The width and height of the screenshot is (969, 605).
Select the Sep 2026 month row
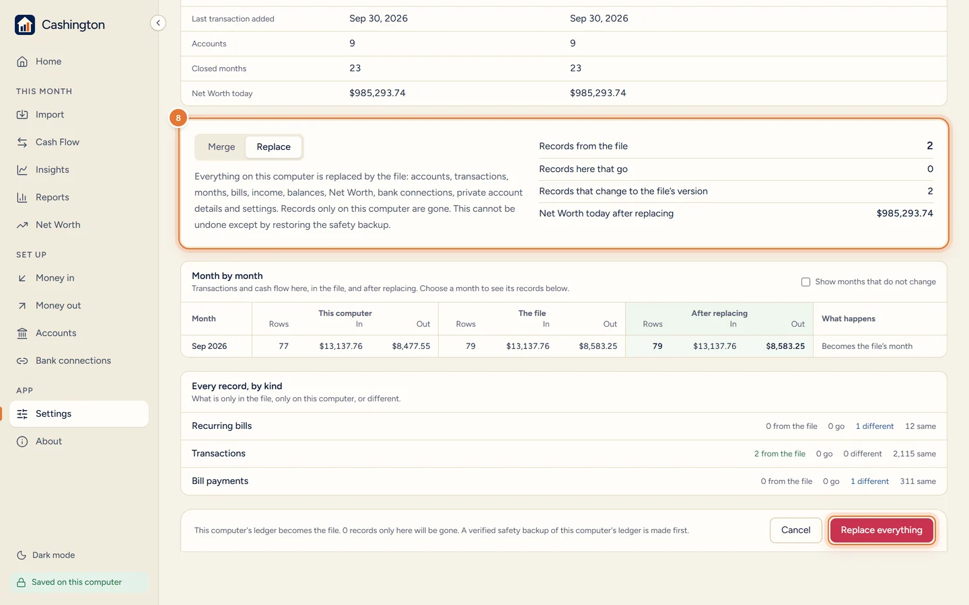click(564, 346)
